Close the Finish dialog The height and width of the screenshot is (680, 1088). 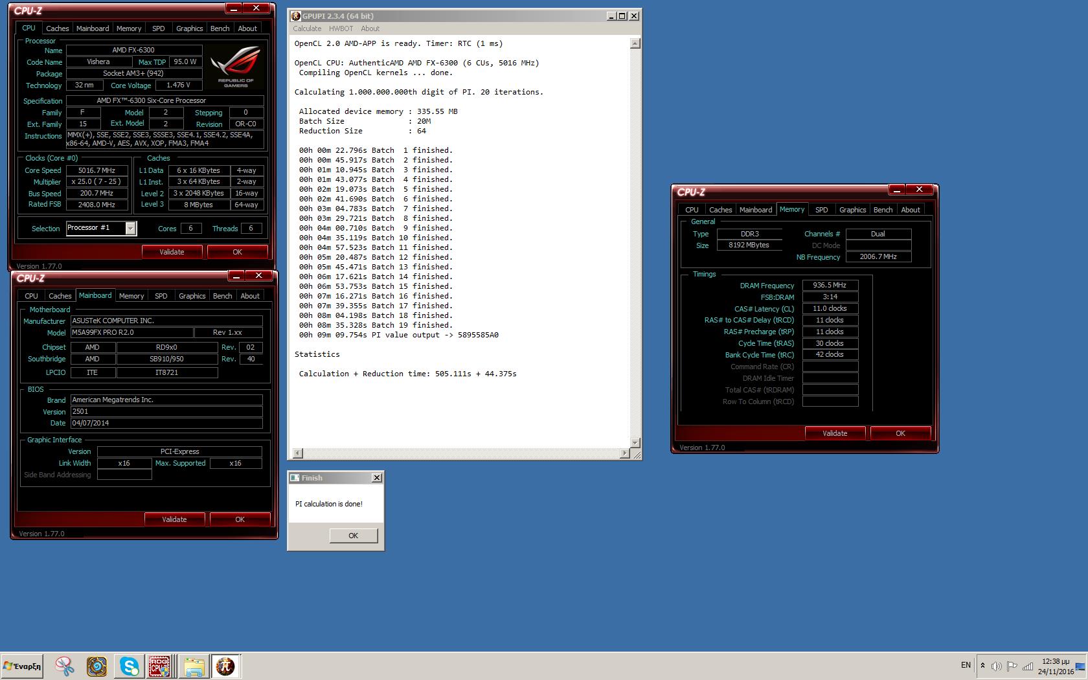coord(377,478)
